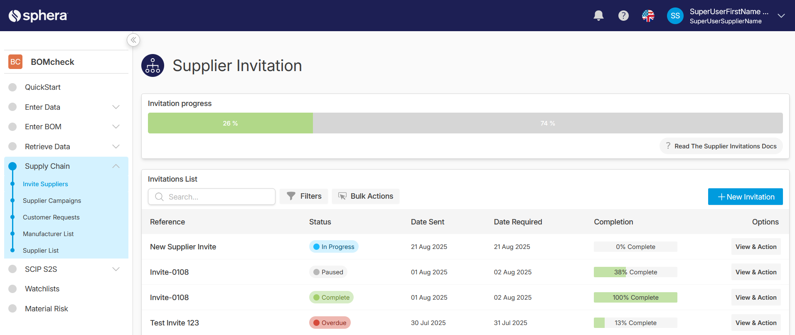Image resolution: width=795 pixels, height=335 pixels.
Task: Click the help question mark icon
Action: tap(623, 16)
